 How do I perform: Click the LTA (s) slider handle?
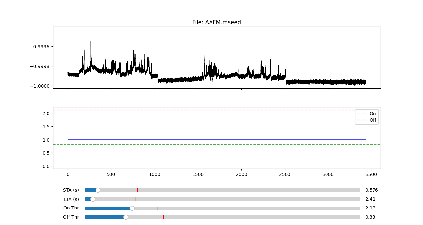93,199
